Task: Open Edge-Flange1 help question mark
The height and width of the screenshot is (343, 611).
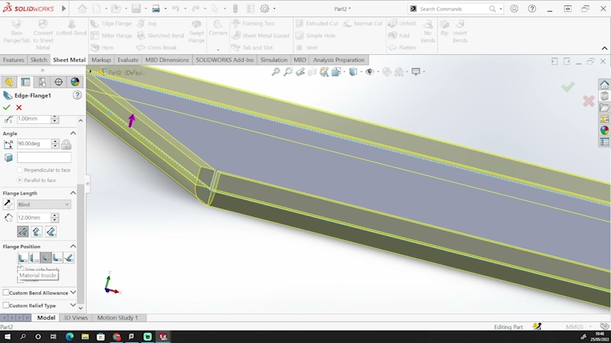Action: coord(77,95)
